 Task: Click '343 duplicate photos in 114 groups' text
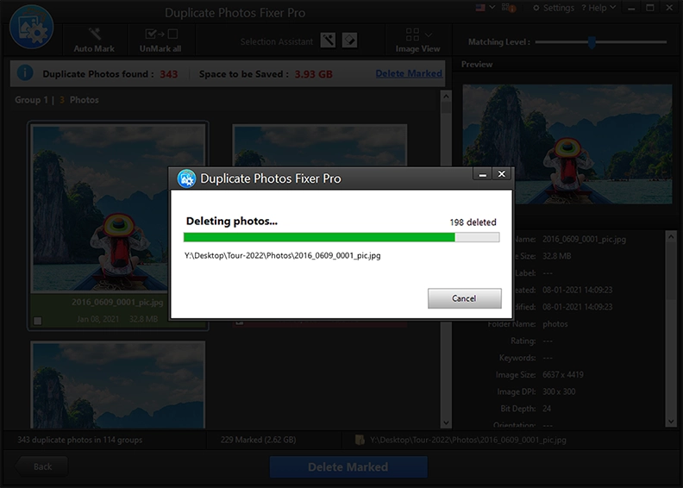click(79, 440)
